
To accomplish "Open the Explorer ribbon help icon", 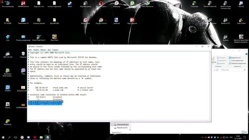I will [x=246, y=54].
